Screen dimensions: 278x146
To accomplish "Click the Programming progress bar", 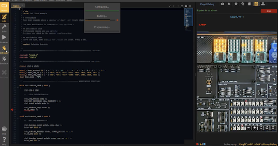I will click(x=102, y=31).
